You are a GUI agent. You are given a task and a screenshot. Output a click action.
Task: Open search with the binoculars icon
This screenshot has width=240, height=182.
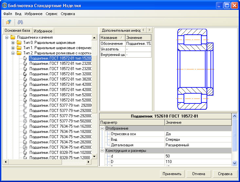tap(20, 22)
